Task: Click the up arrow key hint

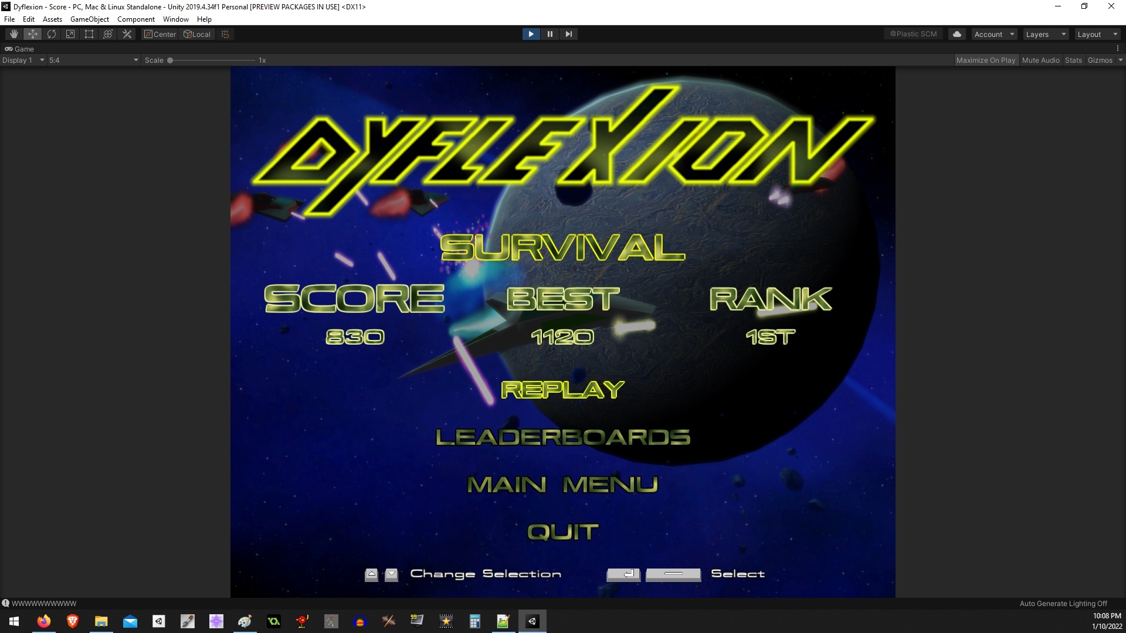Action: point(371,574)
